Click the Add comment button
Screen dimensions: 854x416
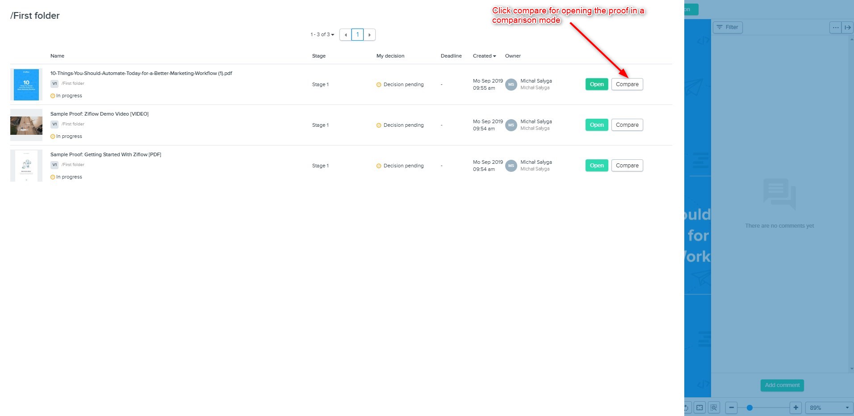pos(782,385)
